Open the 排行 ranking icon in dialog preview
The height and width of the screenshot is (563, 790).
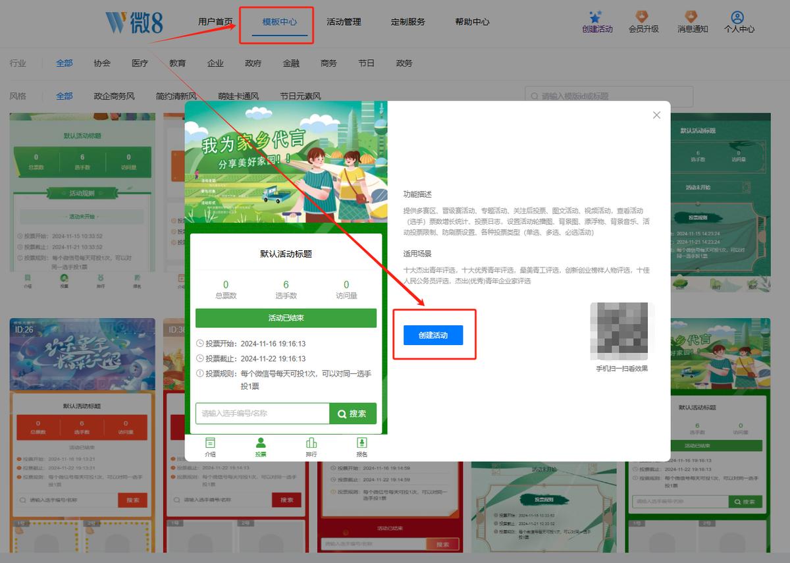click(x=311, y=443)
